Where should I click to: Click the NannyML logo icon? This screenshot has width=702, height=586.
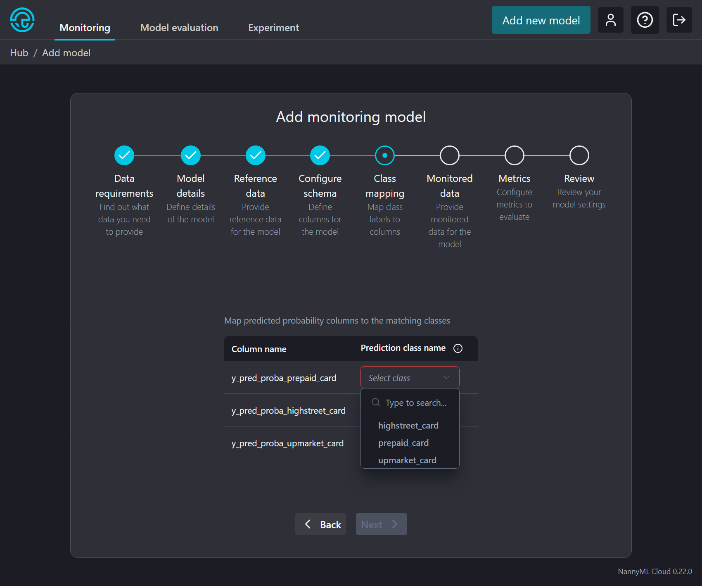(x=22, y=20)
